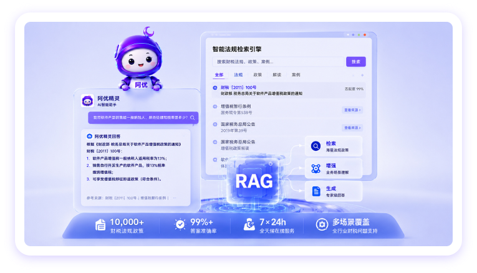
Task: Open the 国家税务总局公告 增值税政策解读 result
Action: tap(238, 145)
